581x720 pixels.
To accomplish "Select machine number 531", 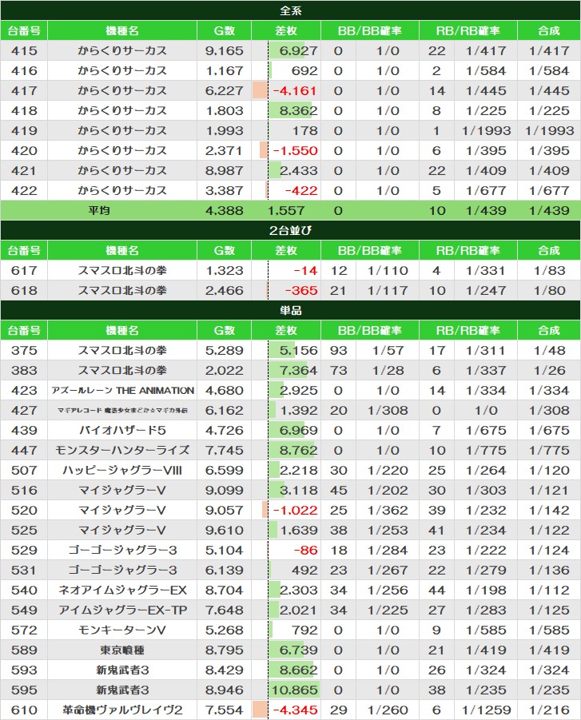I will [24, 571].
